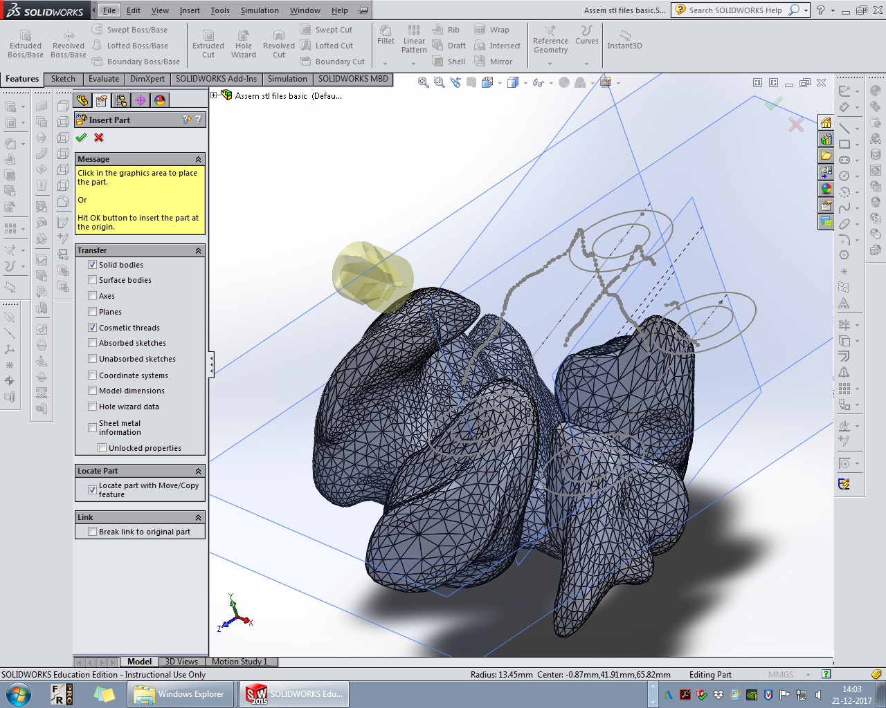Select the Revolved Cut tool
The width and height of the screenshot is (886, 708).
(278, 44)
